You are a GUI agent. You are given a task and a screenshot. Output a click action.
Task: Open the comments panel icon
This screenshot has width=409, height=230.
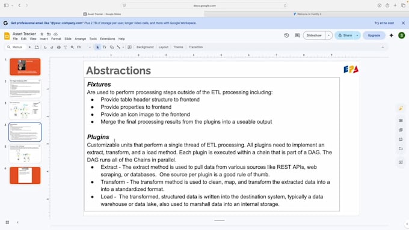pyautogui.click(x=297, y=35)
